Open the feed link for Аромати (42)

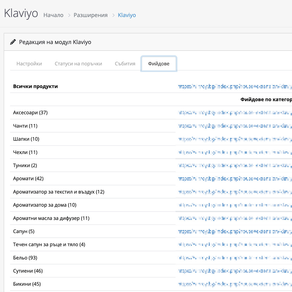click(x=235, y=179)
